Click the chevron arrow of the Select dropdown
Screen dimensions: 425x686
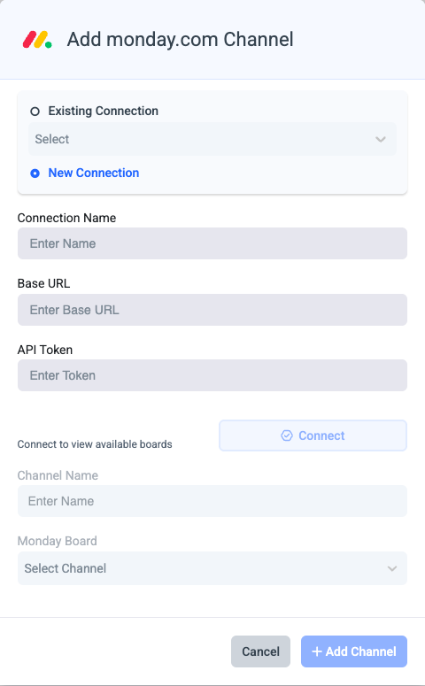pos(381,139)
